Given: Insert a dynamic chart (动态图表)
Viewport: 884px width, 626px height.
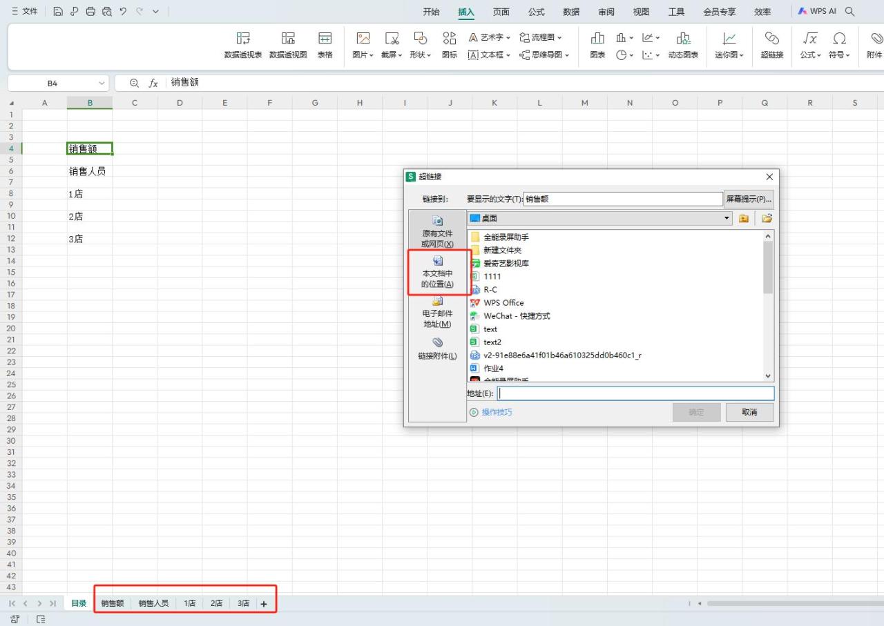Looking at the screenshot, I should tap(683, 46).
